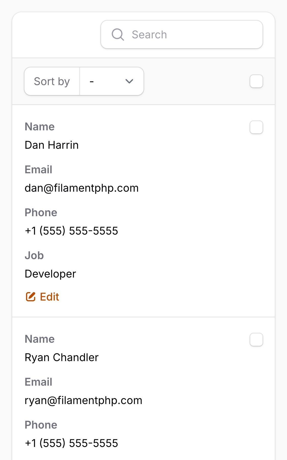Check the box for Dan Harrin's record

tap(256, 127)
